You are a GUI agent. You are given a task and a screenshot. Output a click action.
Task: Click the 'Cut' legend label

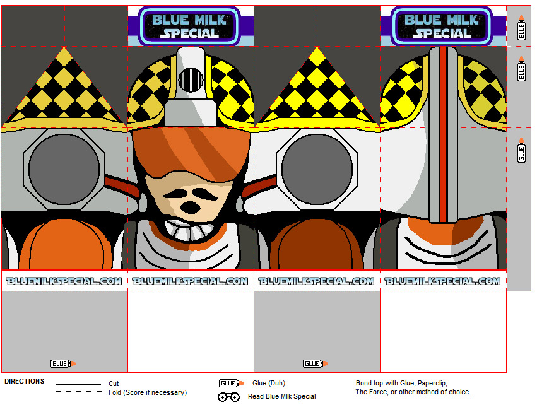[x=114, y=384]
